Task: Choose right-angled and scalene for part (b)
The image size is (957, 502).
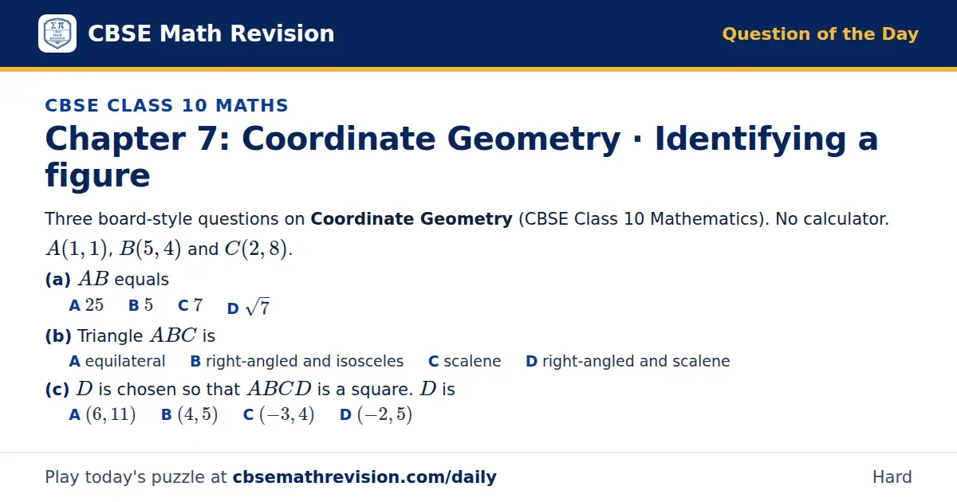Action: [628, 362]
